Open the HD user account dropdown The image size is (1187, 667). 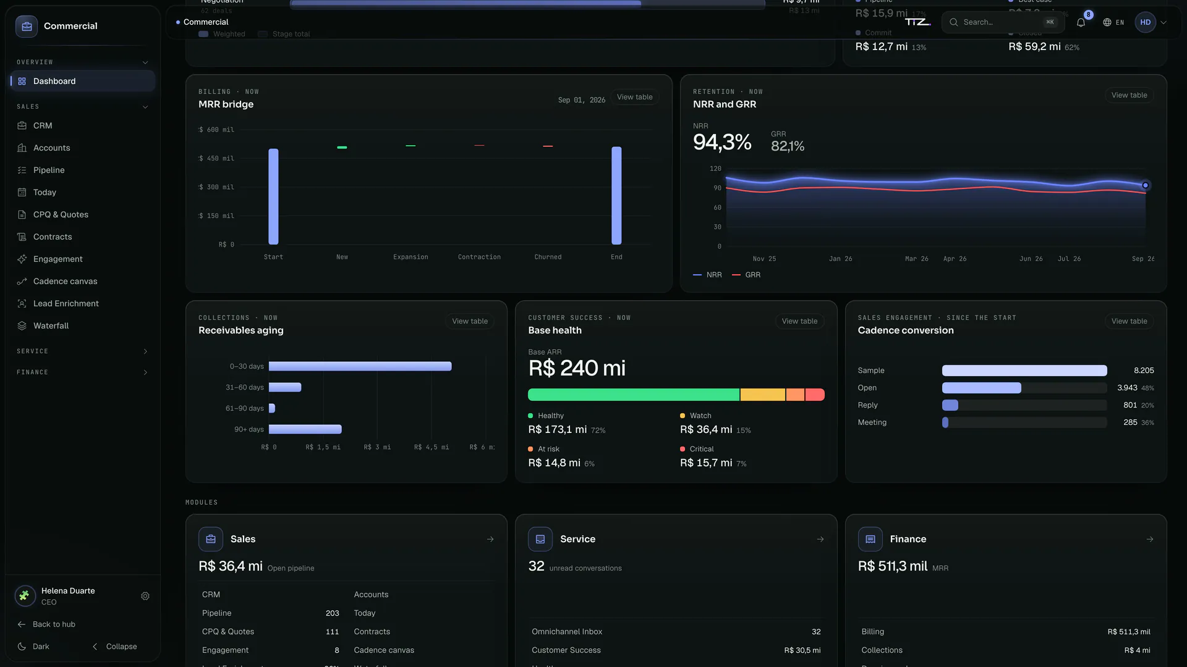pos(1151,22)
